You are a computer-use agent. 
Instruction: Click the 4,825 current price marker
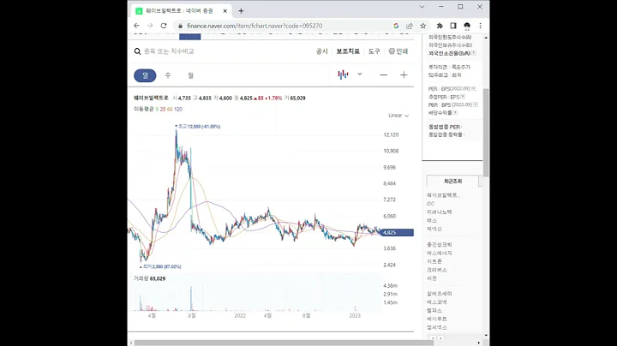[x=398, y=232]
